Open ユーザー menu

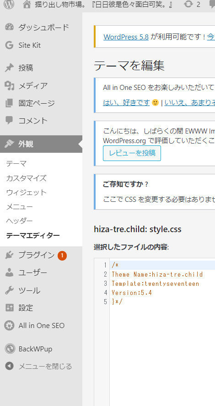(33, 273)
